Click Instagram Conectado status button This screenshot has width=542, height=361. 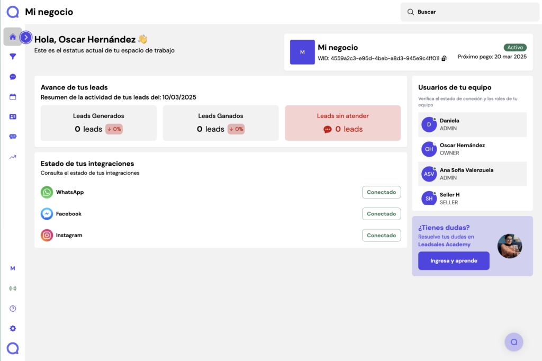point(381,236)
